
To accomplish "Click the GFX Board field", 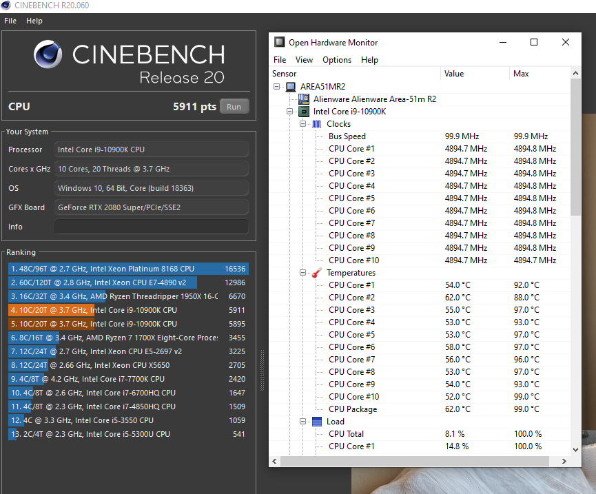I will click(152, 207).
